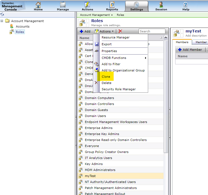Open the Reports icon in top navigation

112,5
